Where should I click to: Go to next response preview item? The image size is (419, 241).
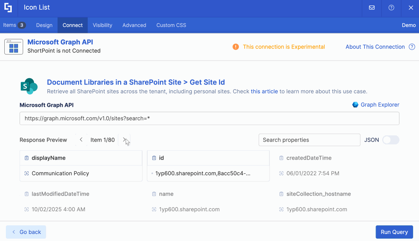(124, 140)
